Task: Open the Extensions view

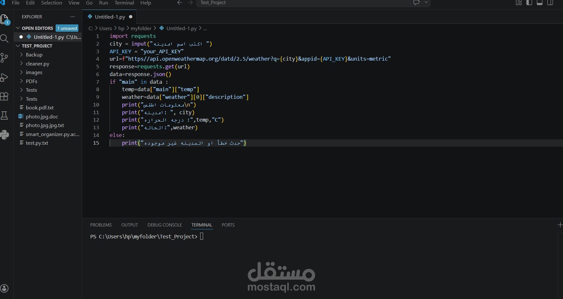Action: tap(4, 96)
